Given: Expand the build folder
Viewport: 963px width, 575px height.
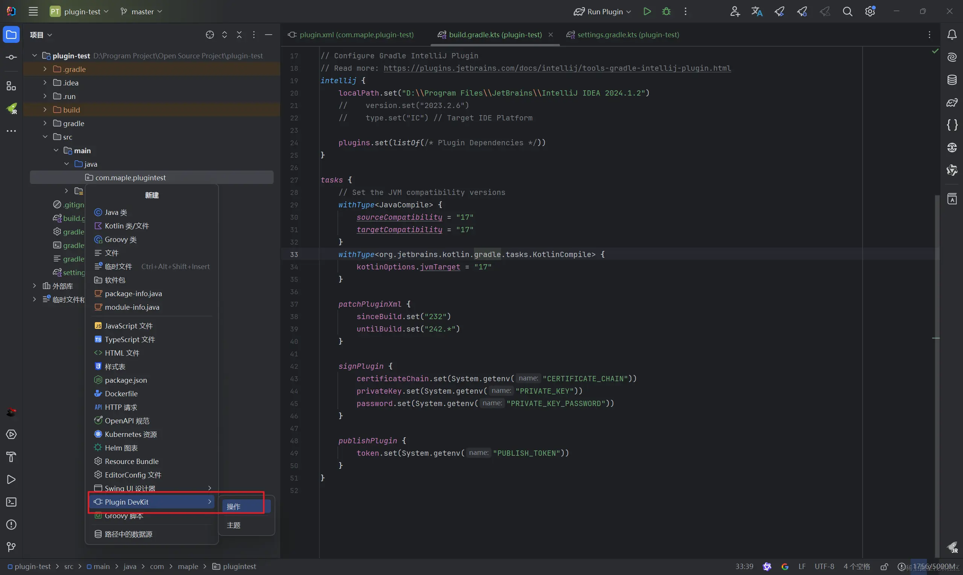Looking at the screenshot, I should pyautogui.click(x=45, y=110).
